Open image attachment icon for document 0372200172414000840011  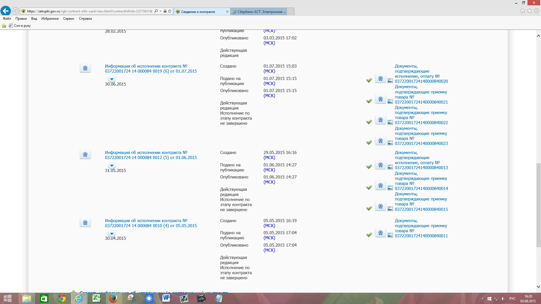pos(390,235)
